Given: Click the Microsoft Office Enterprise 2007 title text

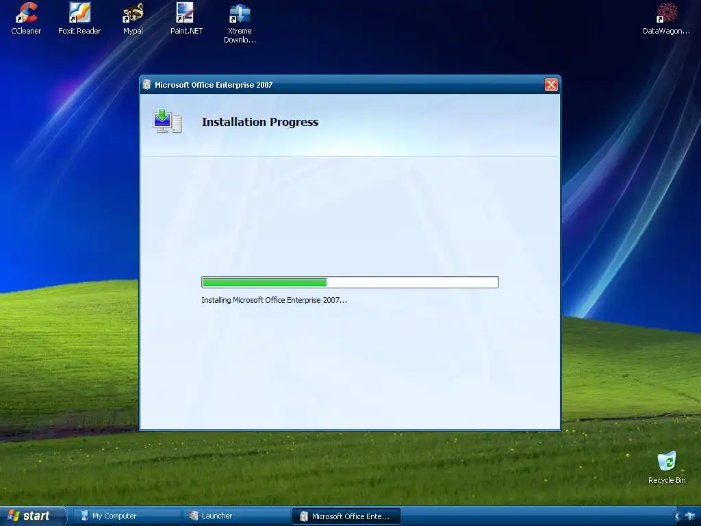Looking at the screenshot, I should [214, 85].
